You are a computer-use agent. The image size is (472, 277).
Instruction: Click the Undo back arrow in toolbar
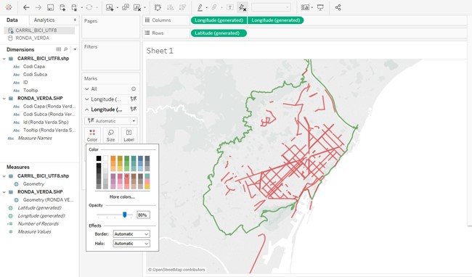pyautogui.click(x=26, y=7)
